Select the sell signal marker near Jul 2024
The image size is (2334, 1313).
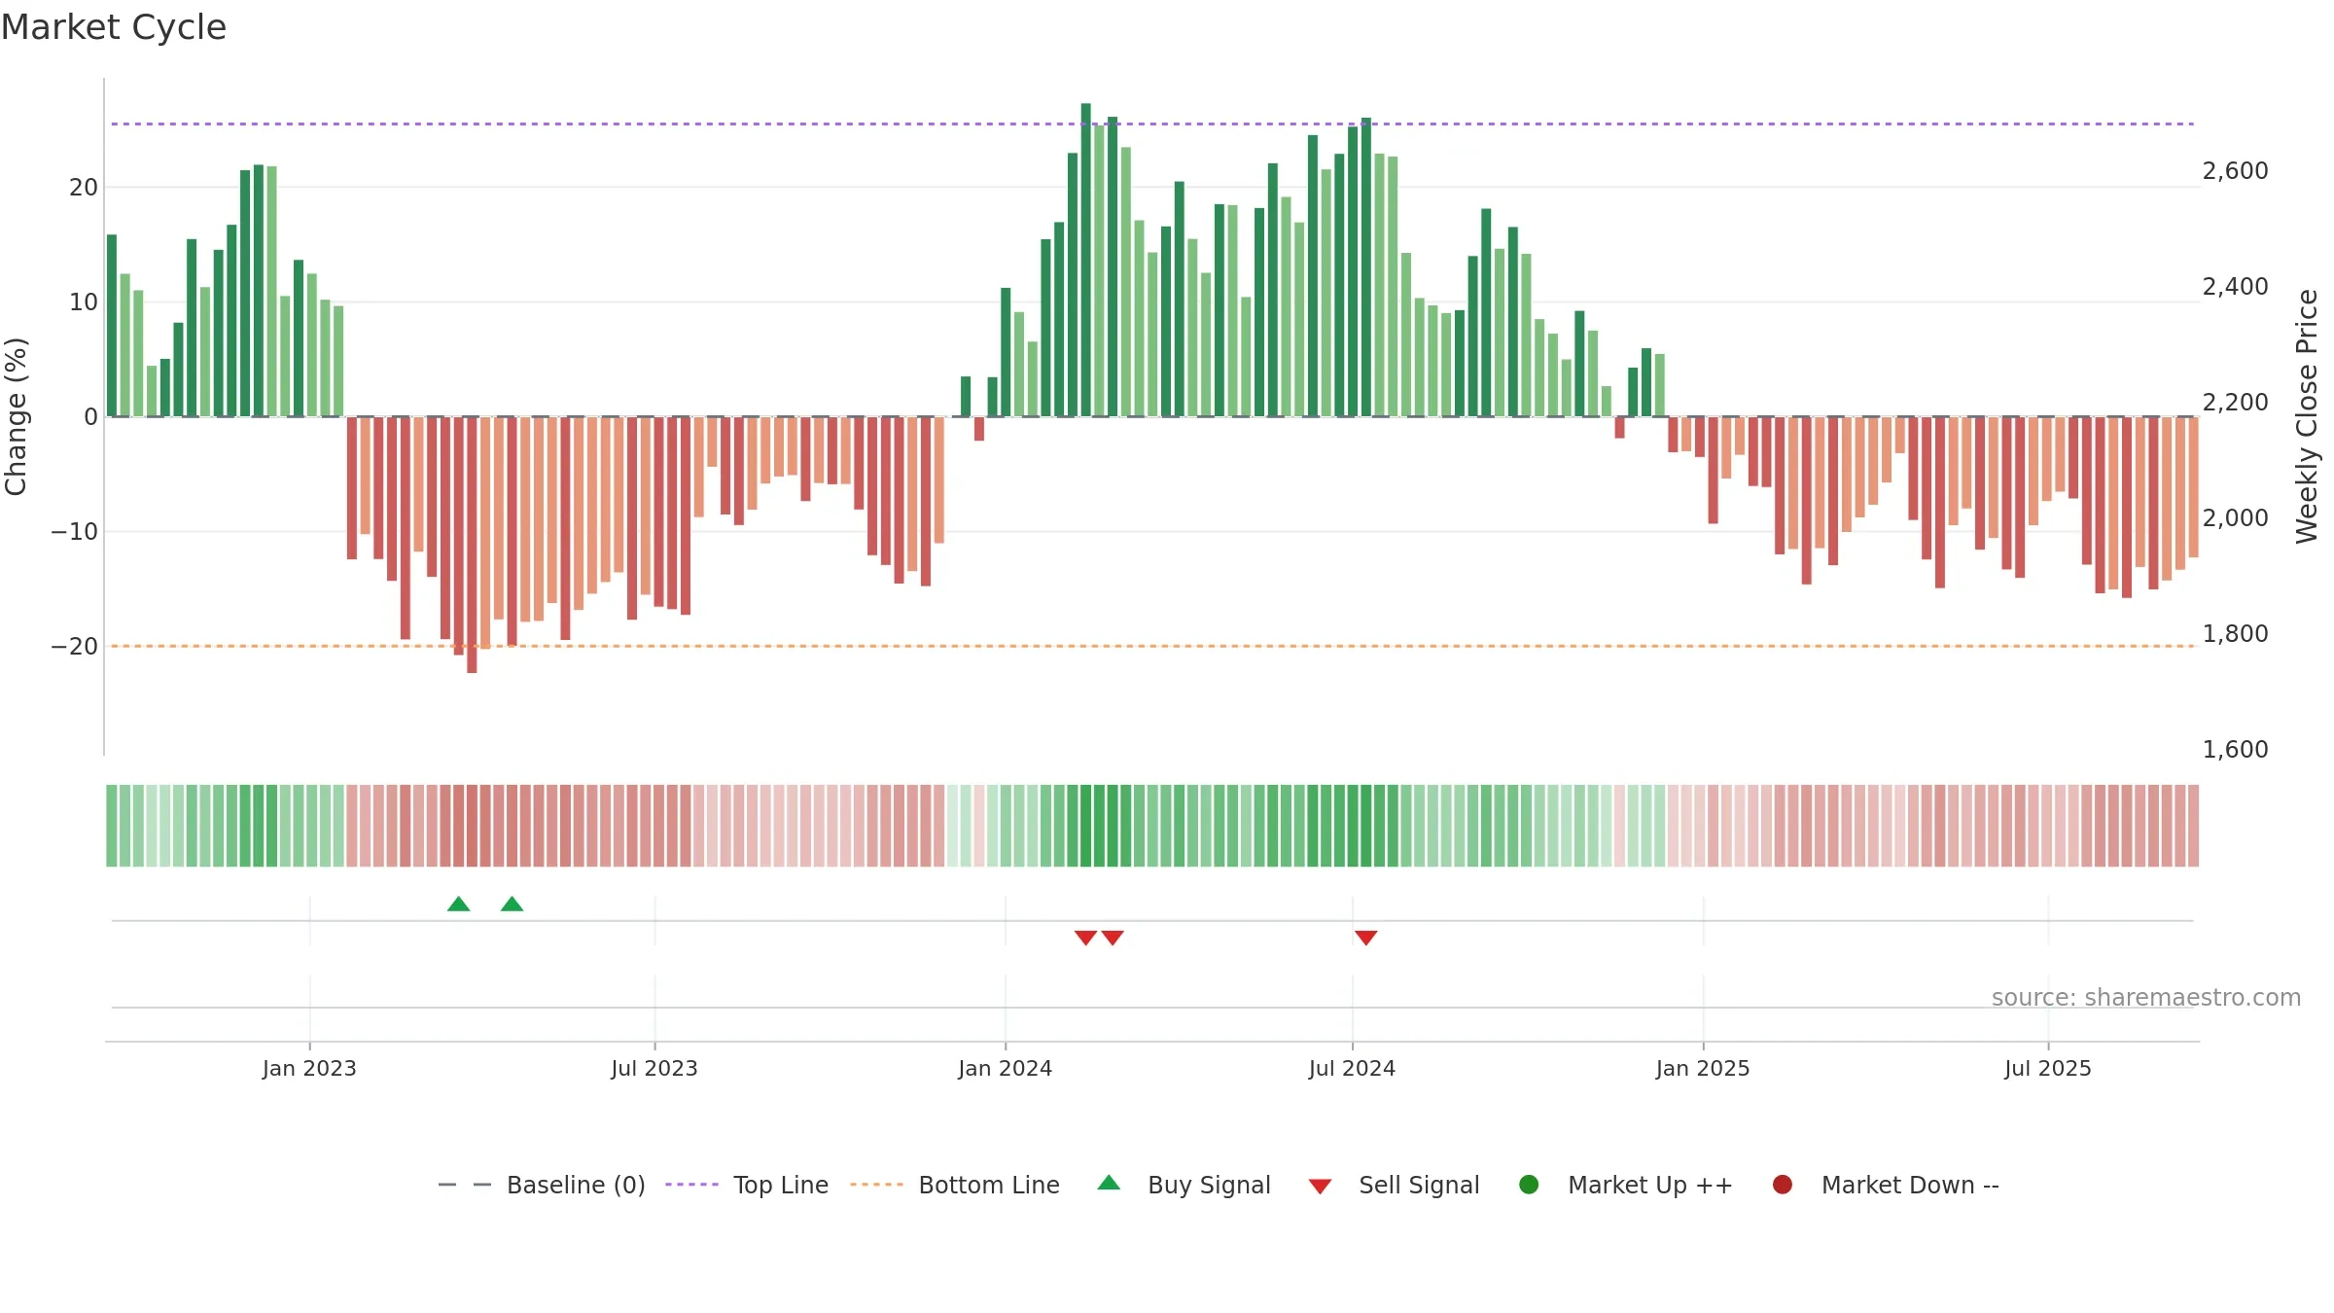[1366, 938]
